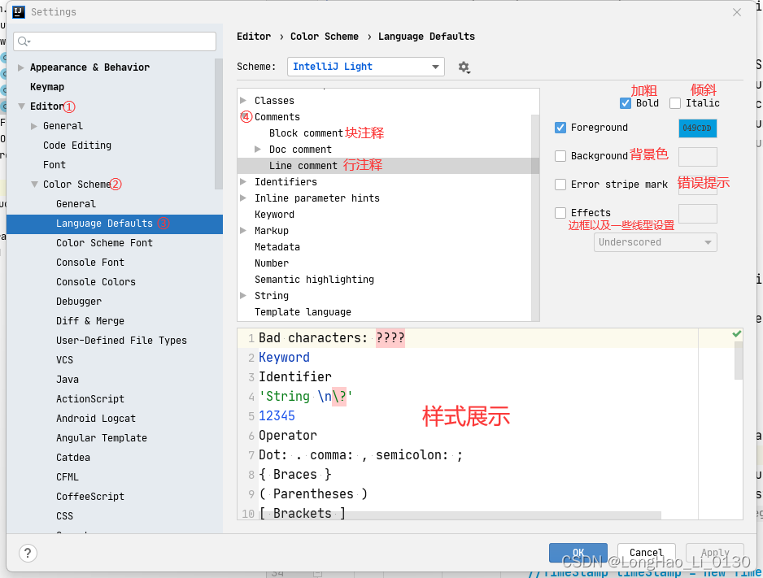Open foreground color swatch 049CDD

[x=697, y=128]
